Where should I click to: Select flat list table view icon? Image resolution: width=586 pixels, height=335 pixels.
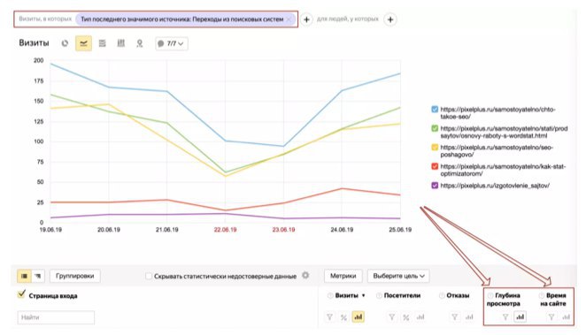tap(24, 276)
